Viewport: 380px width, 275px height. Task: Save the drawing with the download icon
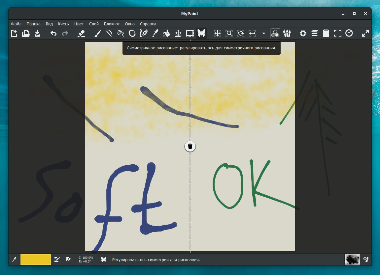(x=37, y=33)
